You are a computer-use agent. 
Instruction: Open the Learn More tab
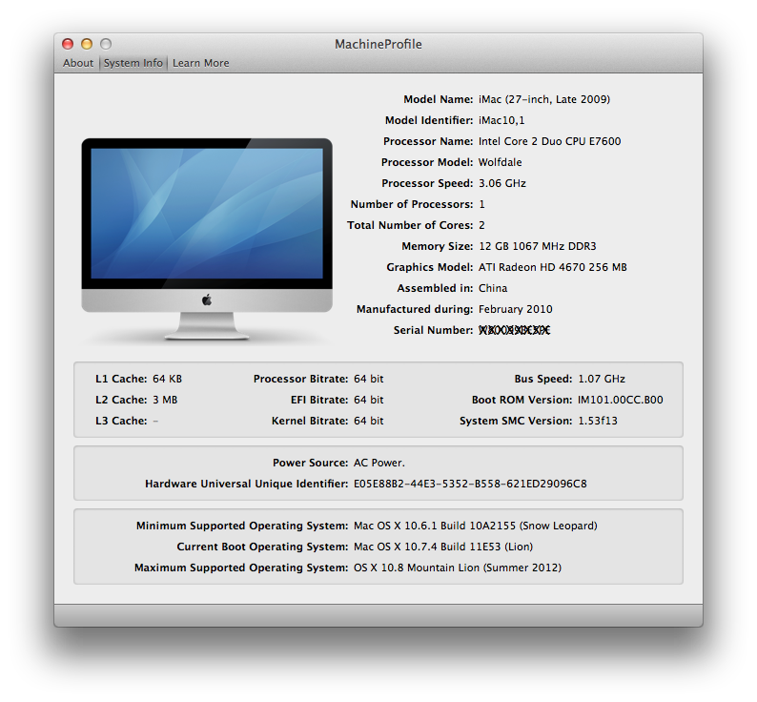click(200, 63)
